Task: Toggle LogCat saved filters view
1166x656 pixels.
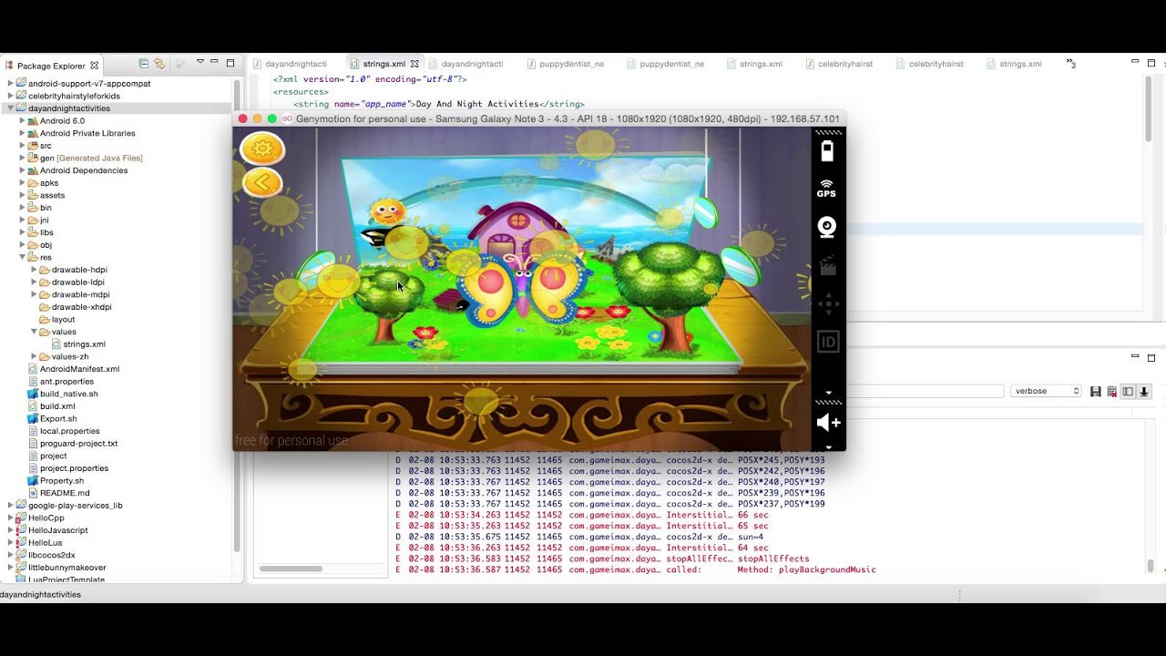Action: pyautogui.click(x=1128, y=391)
